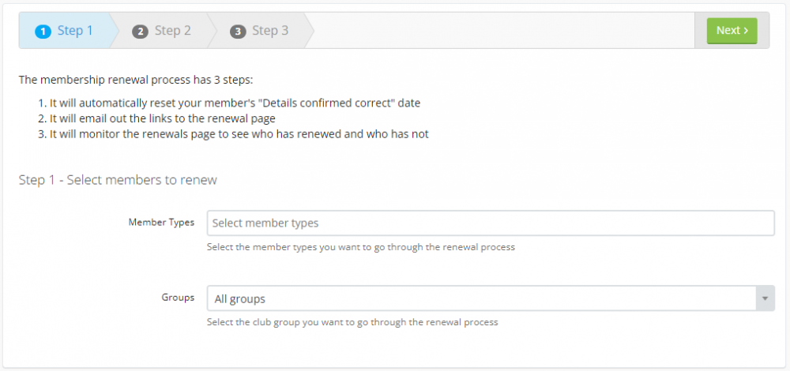Click the "monitor the renewals page" list item
The width and height of the screenshot is (790, 371).
[x=239, y=134]
